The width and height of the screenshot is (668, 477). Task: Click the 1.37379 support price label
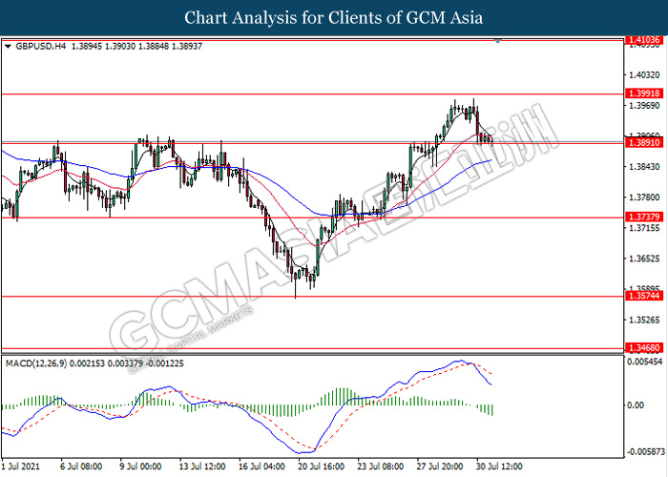pyautogui.click(x=644, y=218)
